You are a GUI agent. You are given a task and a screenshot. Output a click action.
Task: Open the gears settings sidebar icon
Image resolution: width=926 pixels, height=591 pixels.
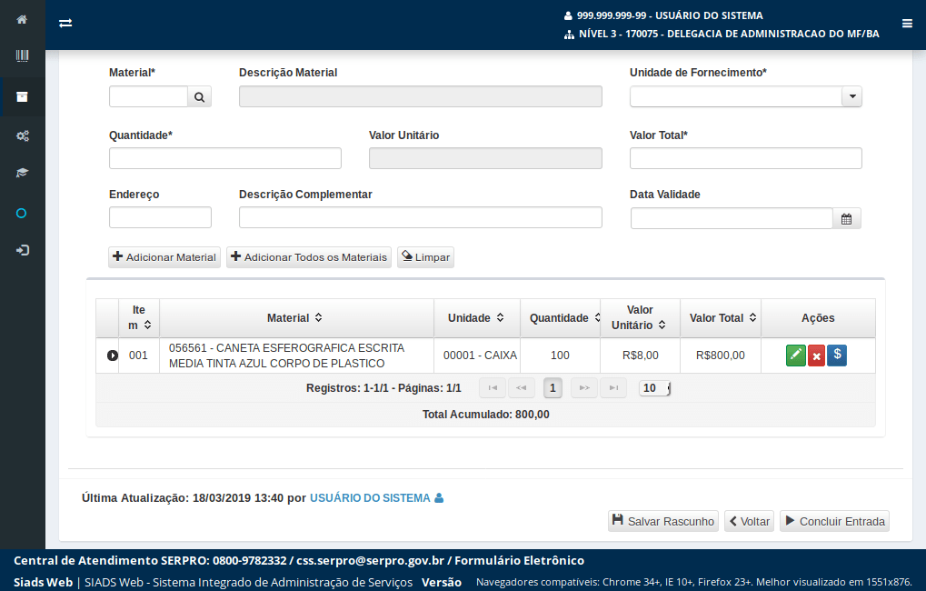[x=22, y=136]
